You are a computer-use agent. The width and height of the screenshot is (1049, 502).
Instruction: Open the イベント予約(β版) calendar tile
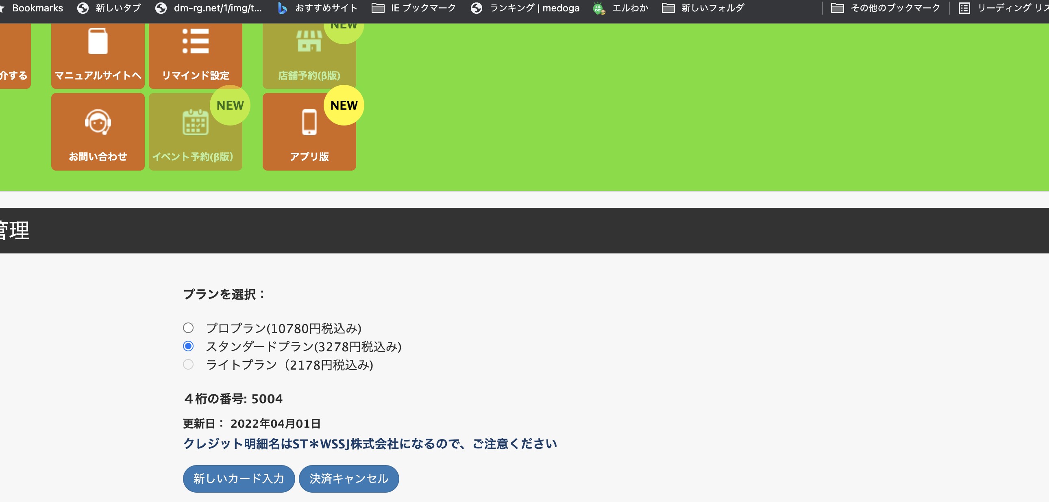pyautogui.click(x=196, y=132)
